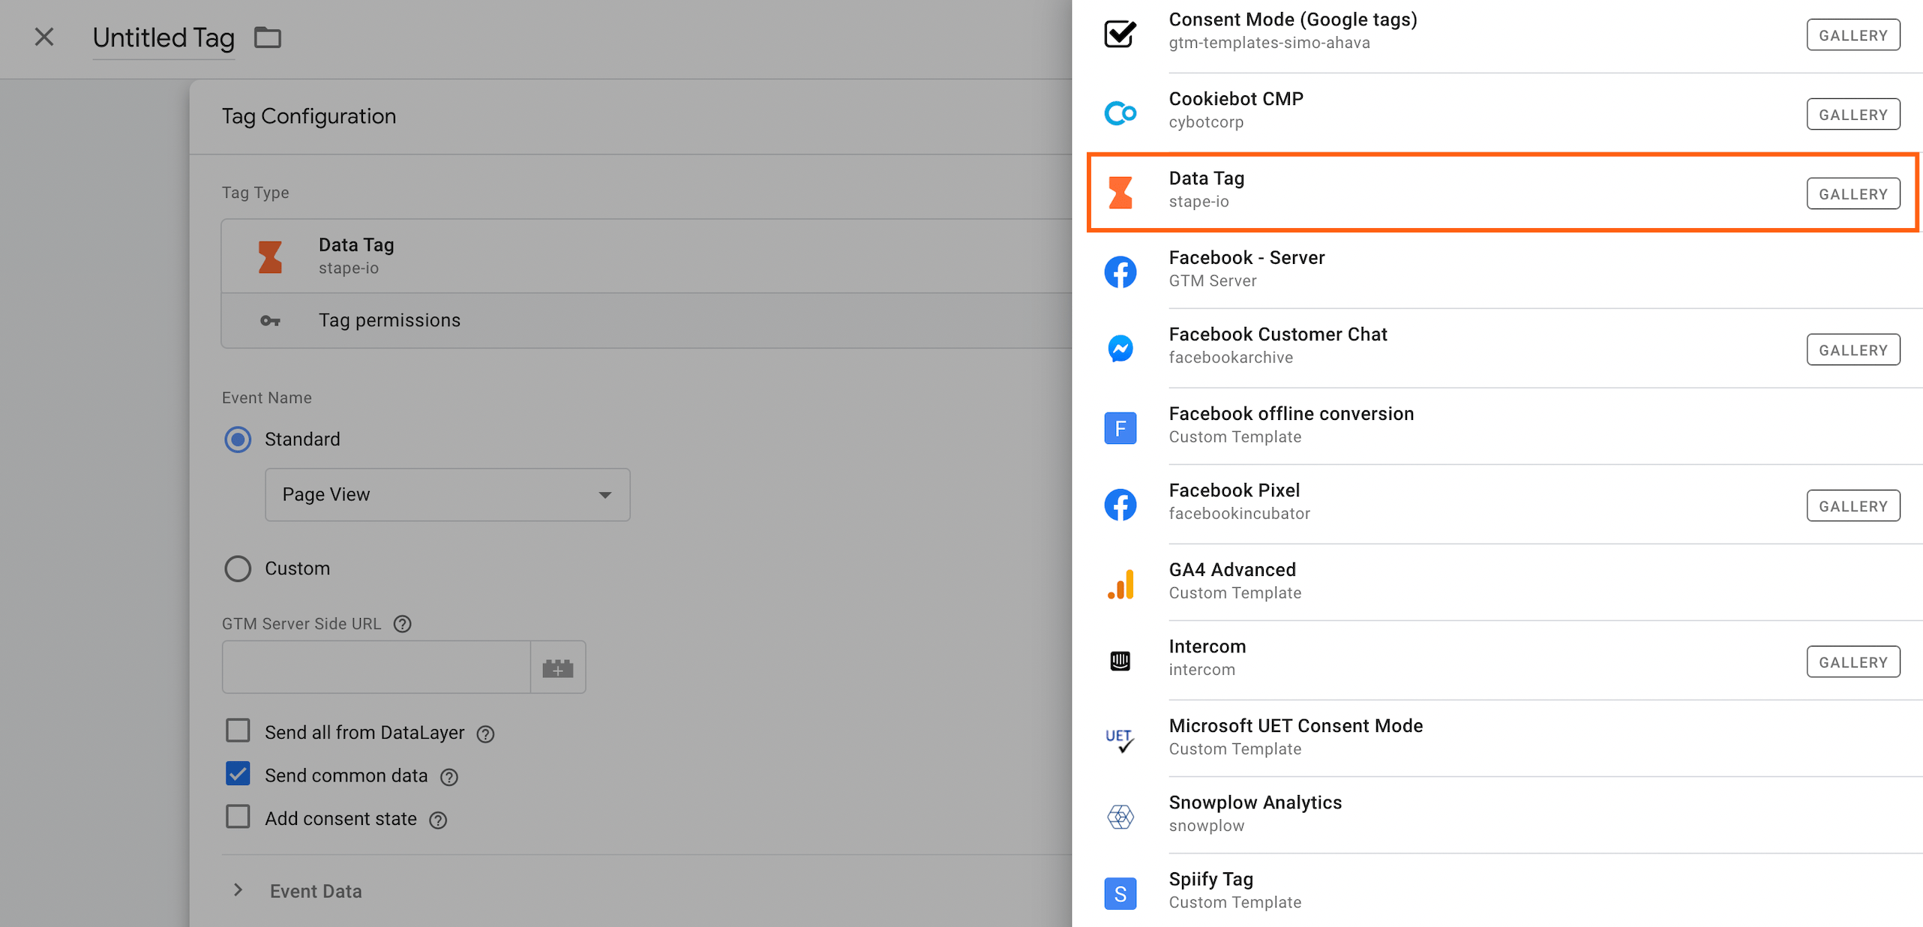This screenshot has width=1923, height=927.
Task: Show help for Send all from DataLayer
Action: point(486,734)
